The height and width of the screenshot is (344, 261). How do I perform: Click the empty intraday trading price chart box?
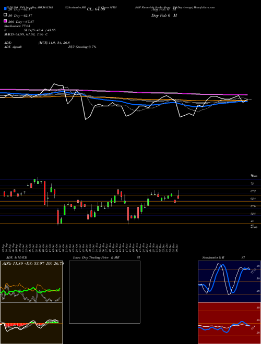coord(104,292)
